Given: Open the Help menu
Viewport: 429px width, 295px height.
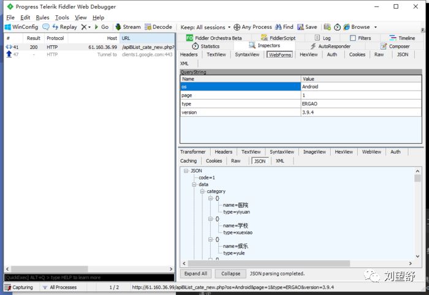Looking at the screenshot, I should [x=98, y=18].
